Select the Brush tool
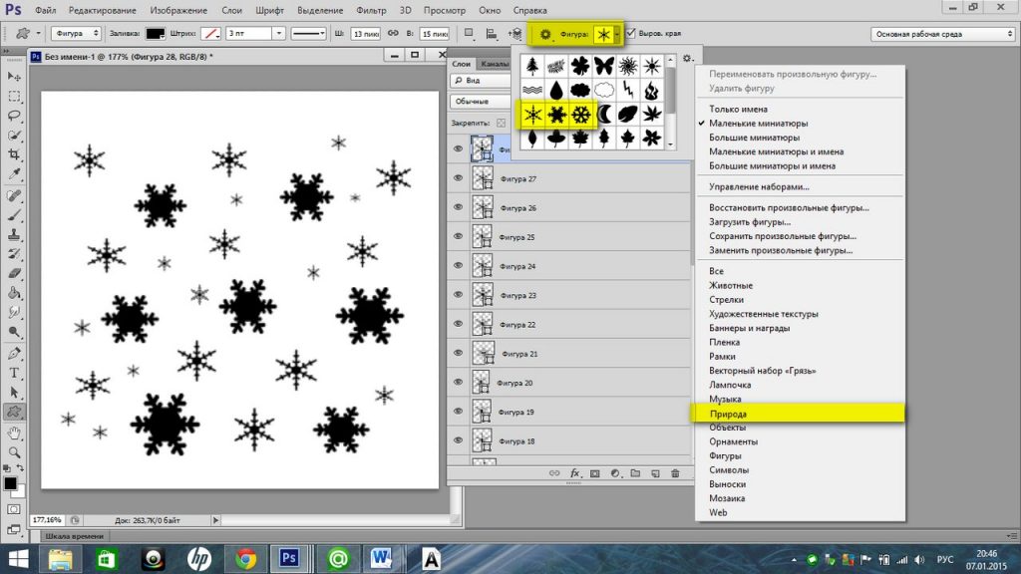Viewport: 1021px width, 574px height. pos(14,215)
